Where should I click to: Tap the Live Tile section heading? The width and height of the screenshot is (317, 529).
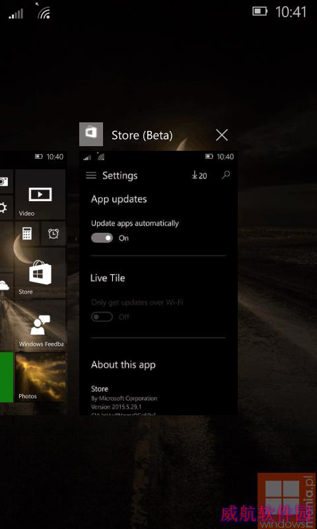[x=108, y=278]
